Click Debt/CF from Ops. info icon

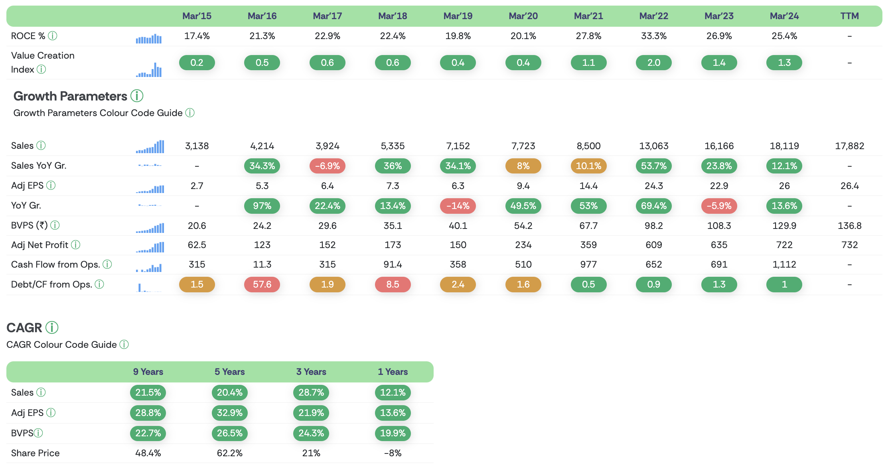click(x=99, y=284)
